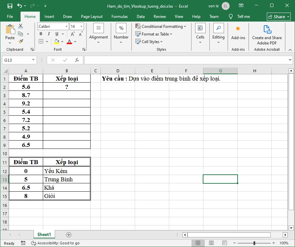Select the Sheet1 tab

coord(44,234)
